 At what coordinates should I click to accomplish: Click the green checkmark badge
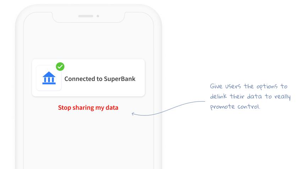point(60,67)
